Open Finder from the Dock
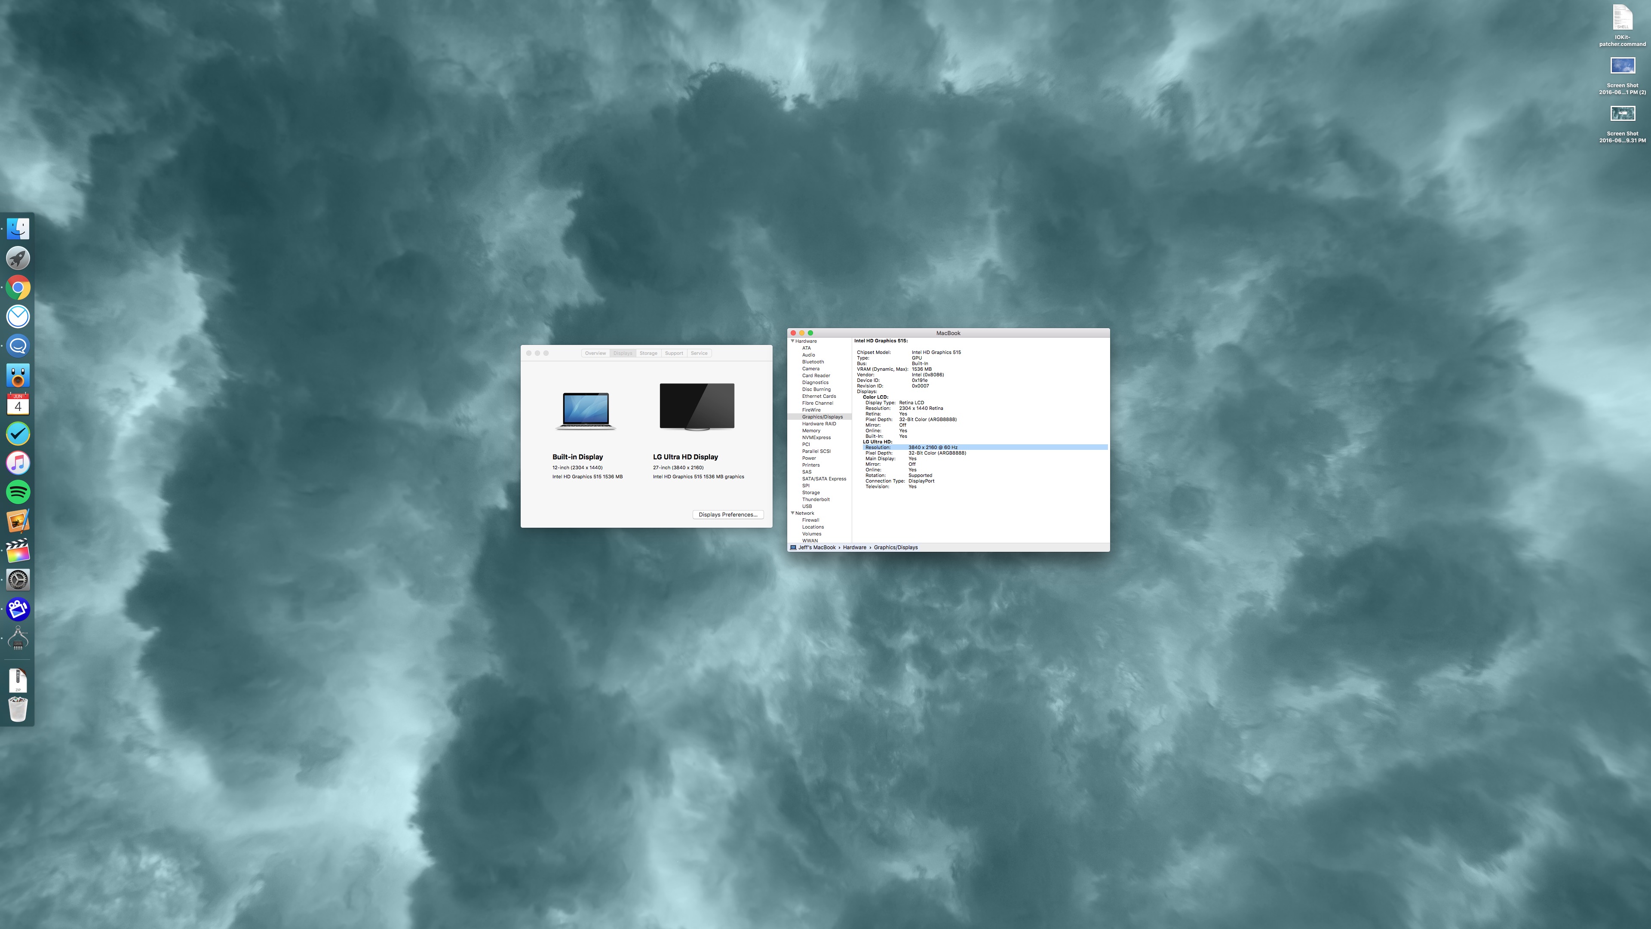 click(17, 228)
